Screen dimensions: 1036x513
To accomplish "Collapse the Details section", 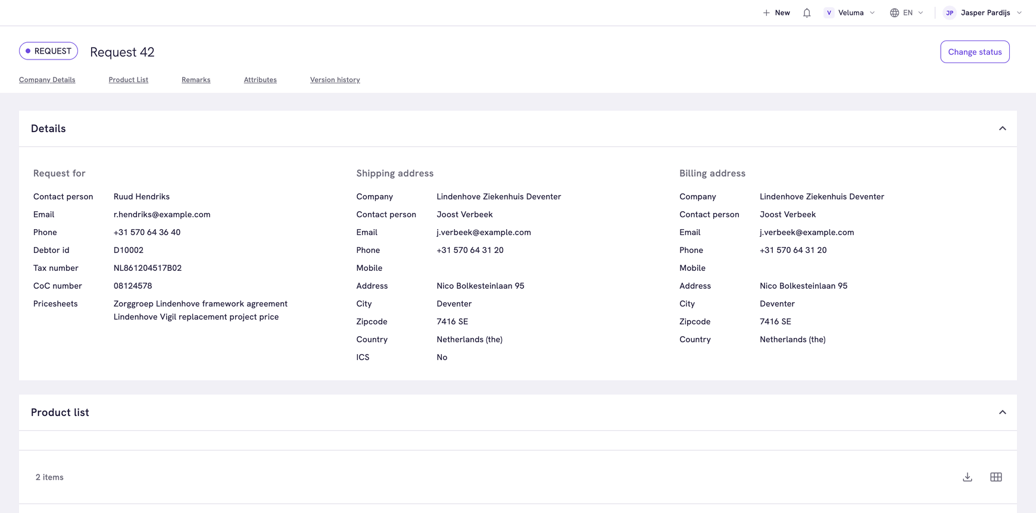I will pyautogui.click(x=1003, y=129).
